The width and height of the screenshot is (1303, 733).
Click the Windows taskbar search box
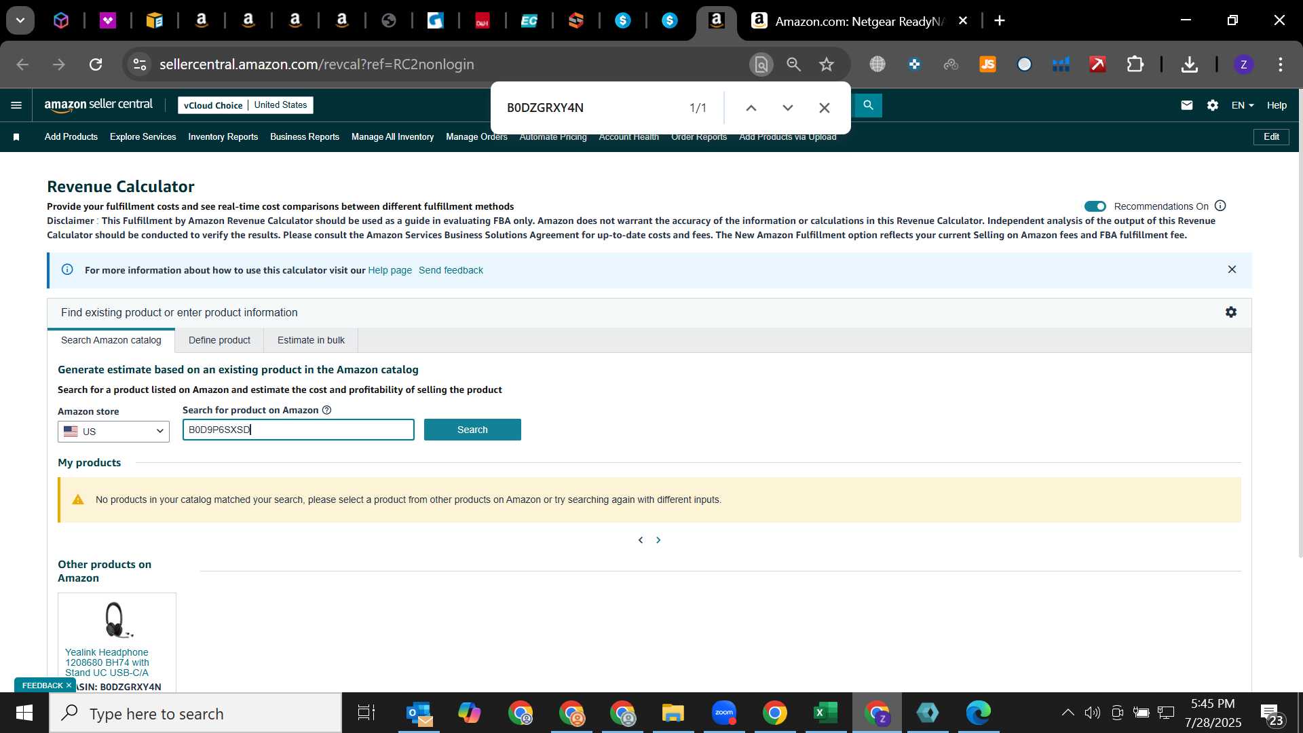point(195,713)
